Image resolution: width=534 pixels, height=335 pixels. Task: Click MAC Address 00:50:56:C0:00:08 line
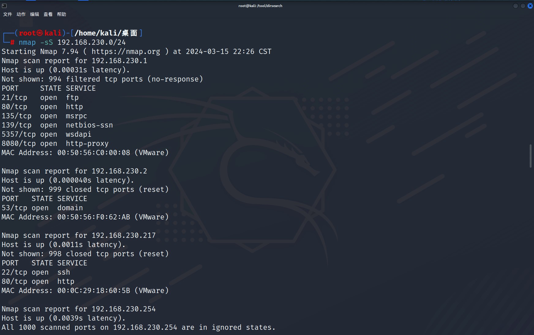coord(85,153)
